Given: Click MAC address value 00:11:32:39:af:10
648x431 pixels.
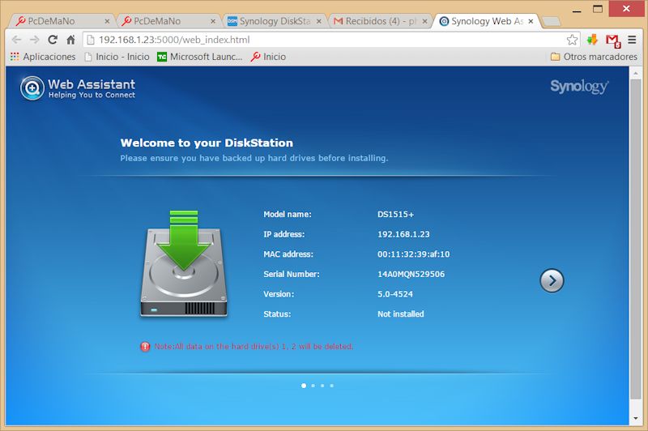Looking at the screenshot, I should (x=413, y=254).
